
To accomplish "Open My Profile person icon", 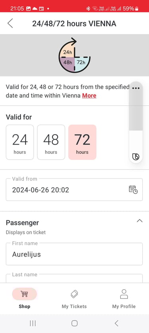I will (x=124, y=294).
